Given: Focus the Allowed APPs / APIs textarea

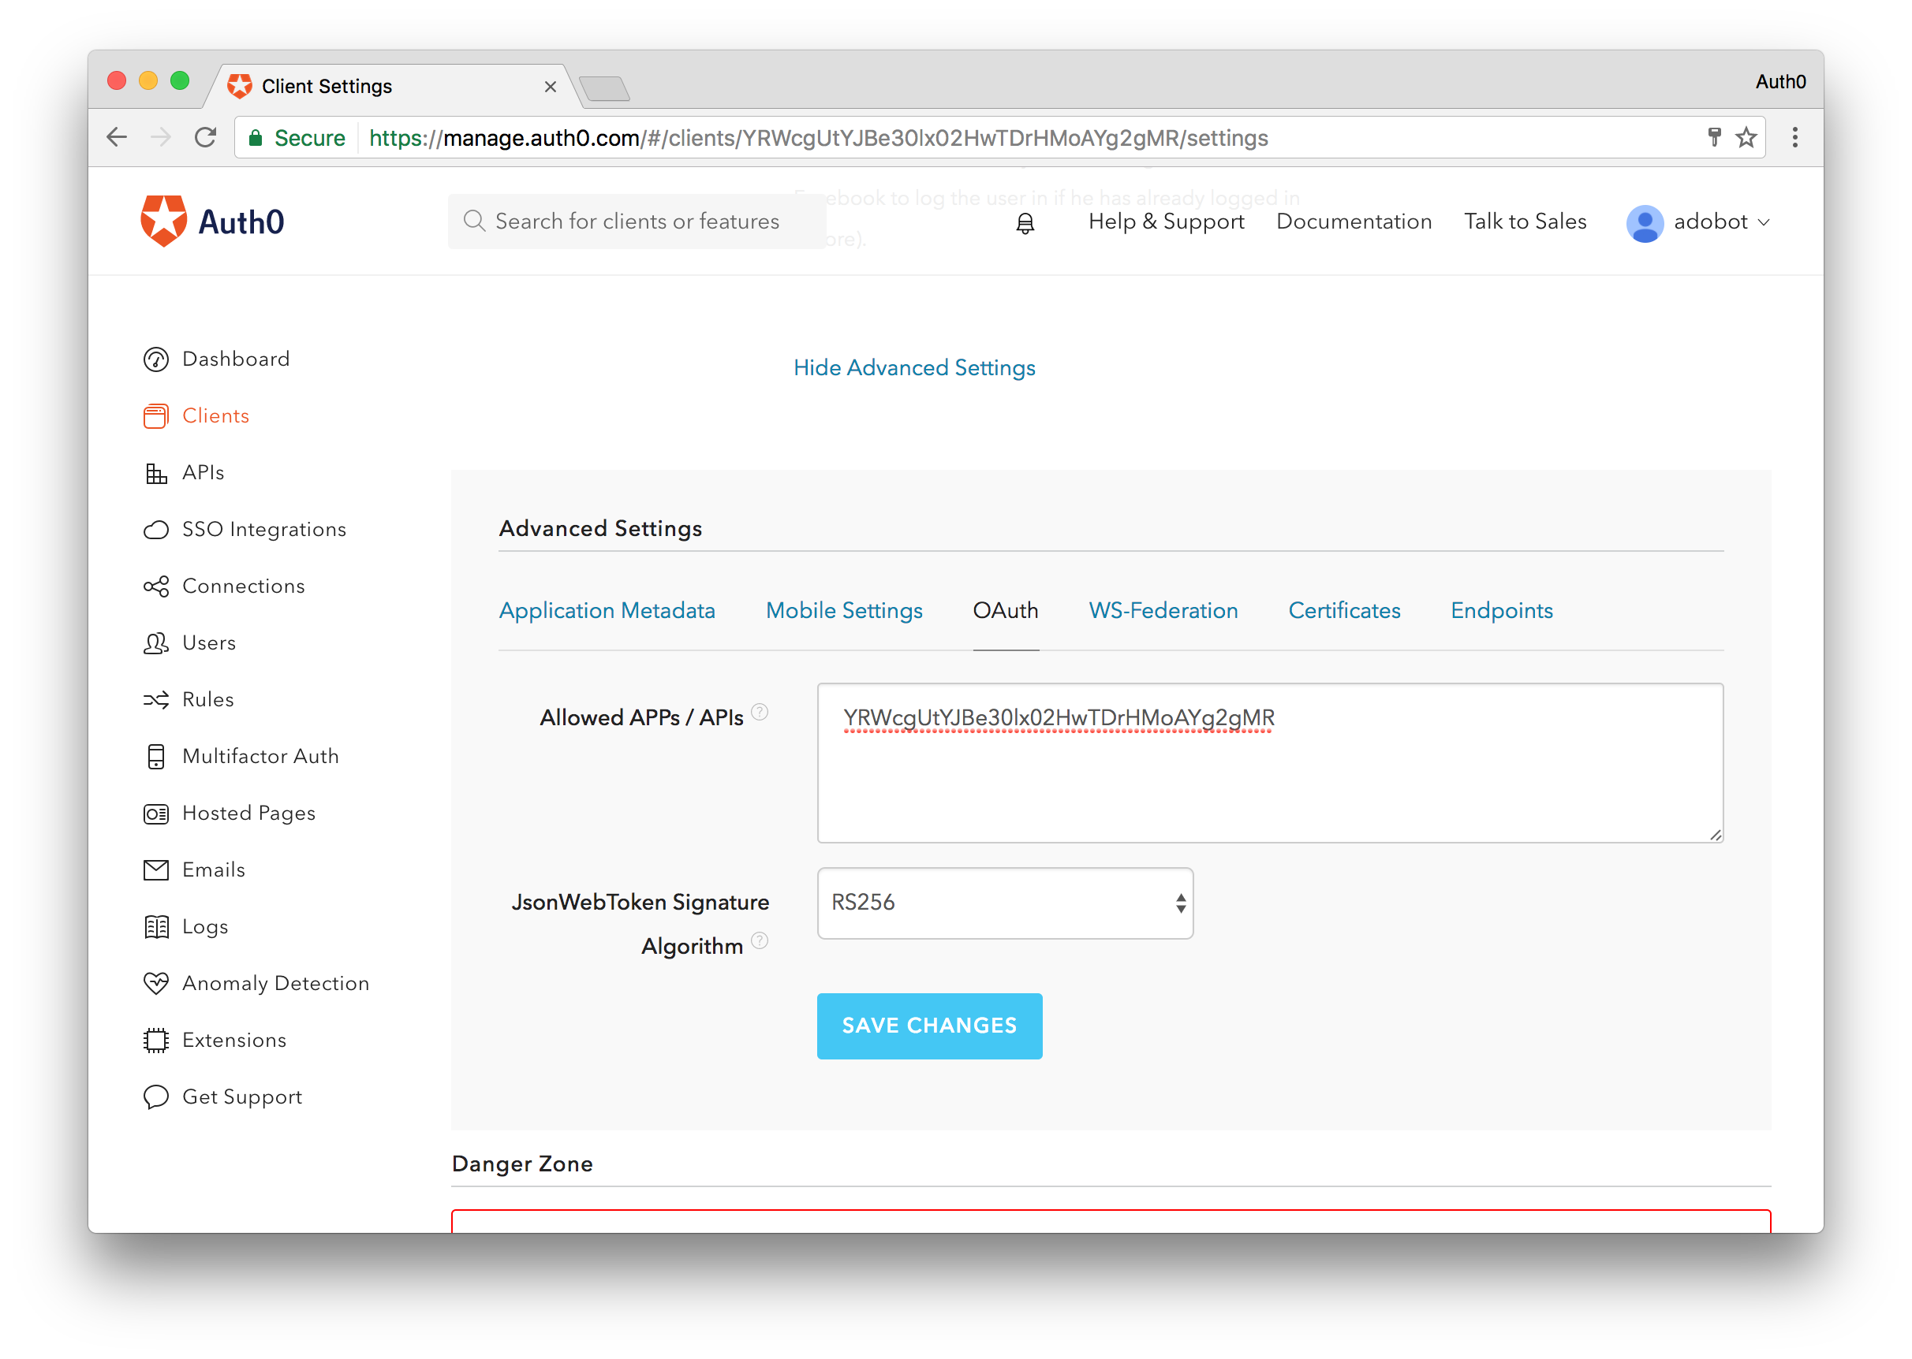Looking at the screenshot, I should pos(1269,778).
